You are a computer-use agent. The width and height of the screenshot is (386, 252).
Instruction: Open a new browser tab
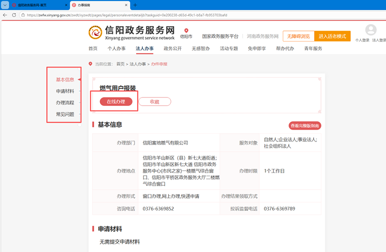[135, 5]
